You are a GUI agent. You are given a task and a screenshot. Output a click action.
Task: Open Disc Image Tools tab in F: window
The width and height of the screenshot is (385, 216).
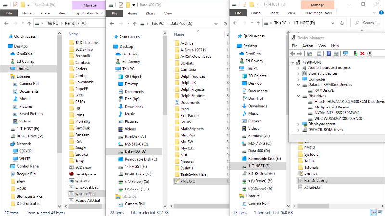[x=319, y=13]
